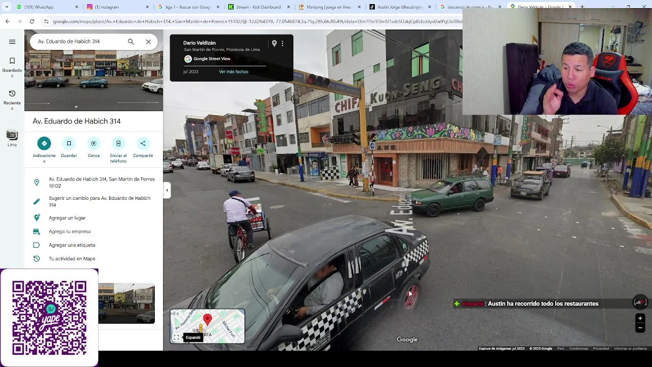Open the Google Maps hamburger menu
The width and height of the screenshot is (652, 367).
click(x=12, y=42)
